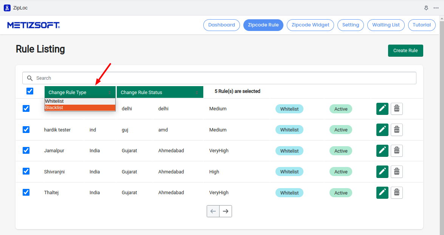Image resolution: width=444 pixels, height=235 pixels.
Task: Edit the Jamalpur rule with pencil icon
Action: (382, 151)
